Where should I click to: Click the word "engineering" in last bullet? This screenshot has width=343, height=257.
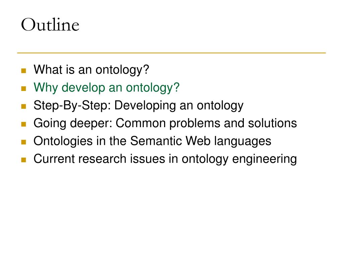(265, 159)
